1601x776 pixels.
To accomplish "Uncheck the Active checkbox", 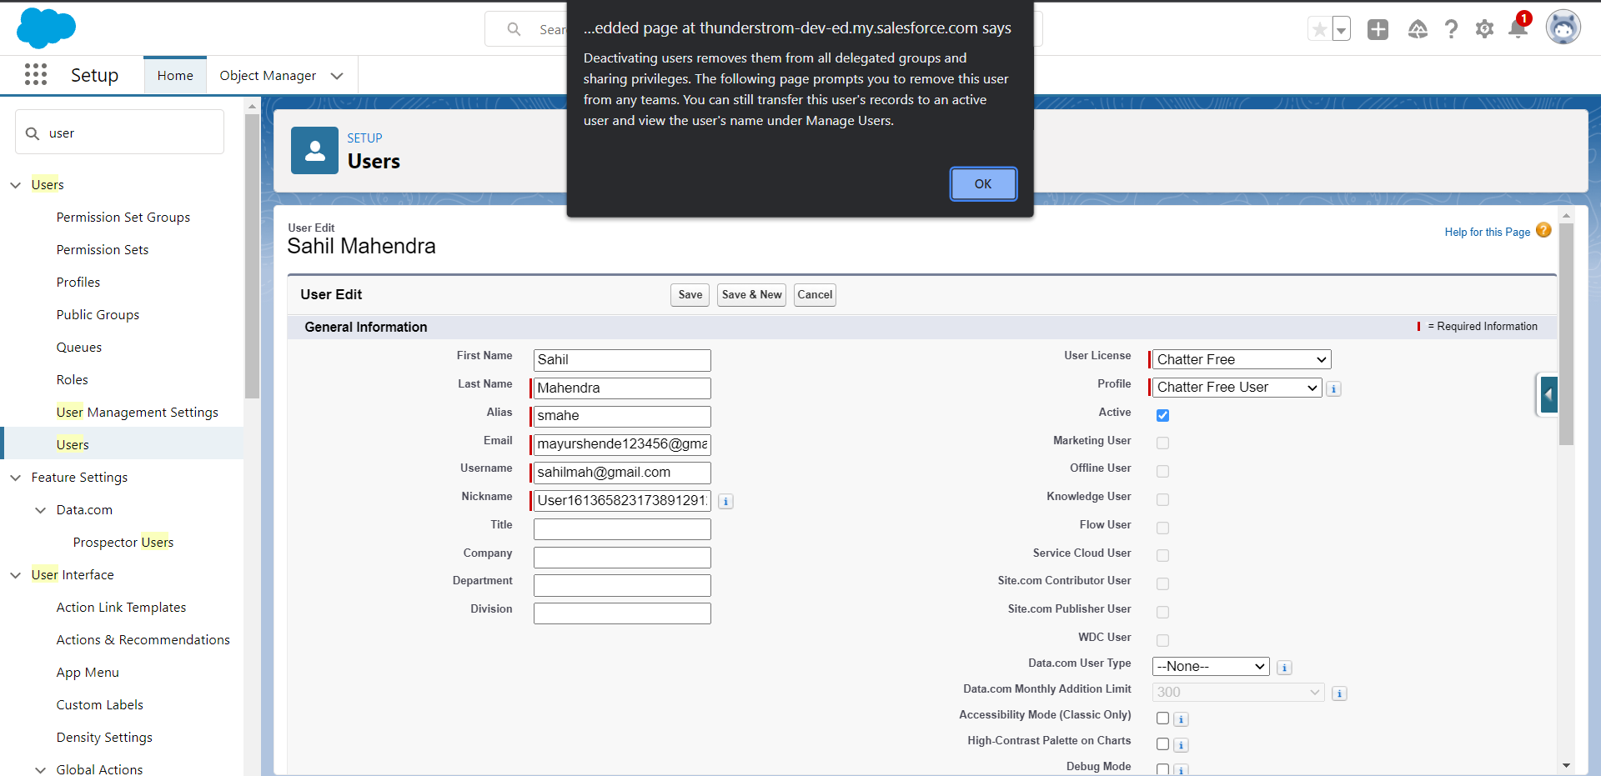I will tap(1162, 415).
